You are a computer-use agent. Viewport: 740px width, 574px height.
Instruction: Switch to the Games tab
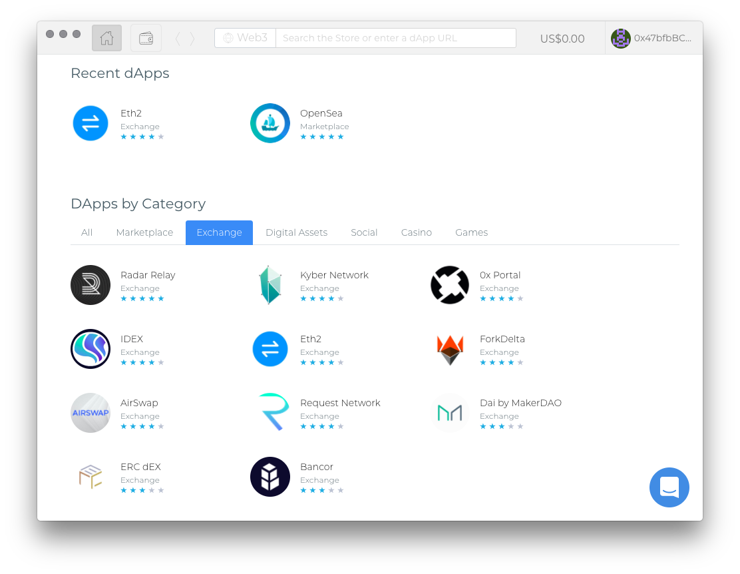coord(471,232)
